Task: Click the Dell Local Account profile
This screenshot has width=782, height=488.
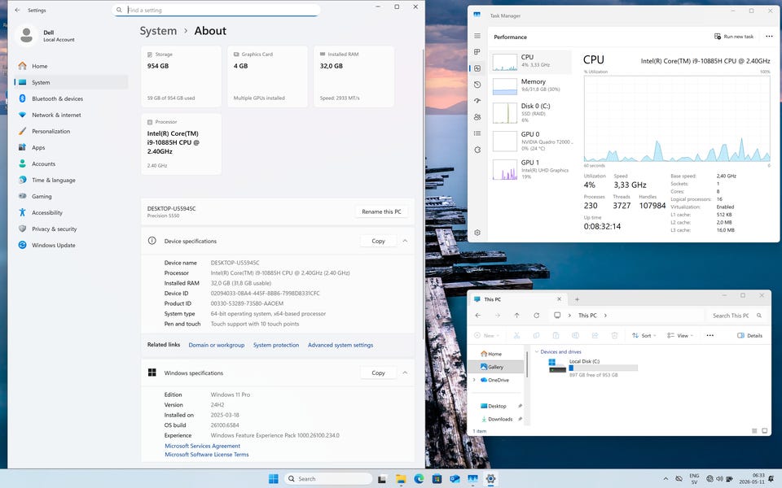Action: click(x=46, y=35)
